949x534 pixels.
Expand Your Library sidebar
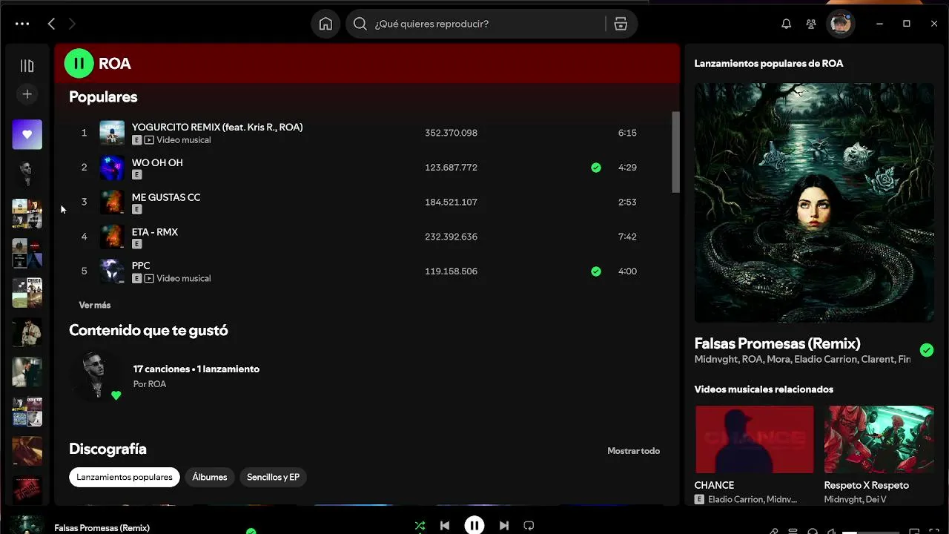(27, 66)
